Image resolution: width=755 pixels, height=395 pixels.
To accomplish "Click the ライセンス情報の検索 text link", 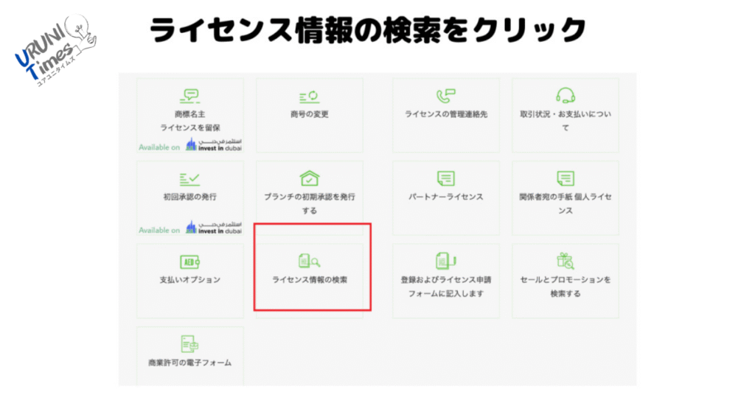I will click(x=310, y=281).
